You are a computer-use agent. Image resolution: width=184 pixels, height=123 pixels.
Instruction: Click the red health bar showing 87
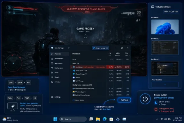23,8
